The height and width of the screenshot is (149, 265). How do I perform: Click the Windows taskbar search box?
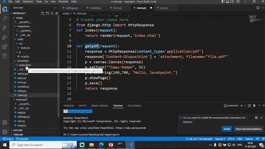click(43, 145)
